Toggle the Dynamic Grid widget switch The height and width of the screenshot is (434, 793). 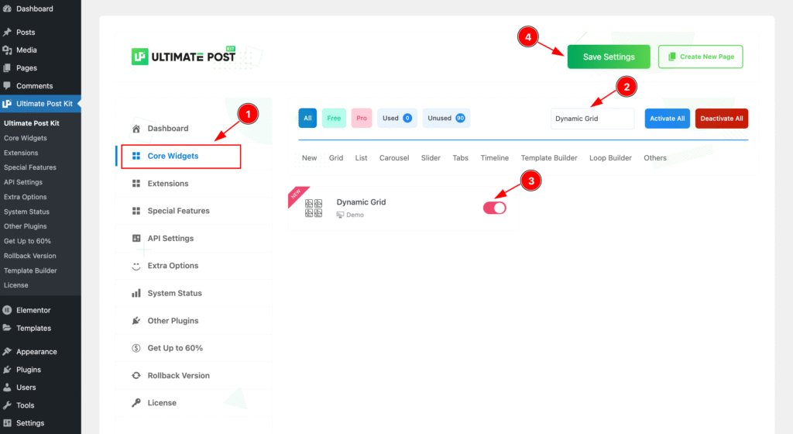[x=495, y=208]
